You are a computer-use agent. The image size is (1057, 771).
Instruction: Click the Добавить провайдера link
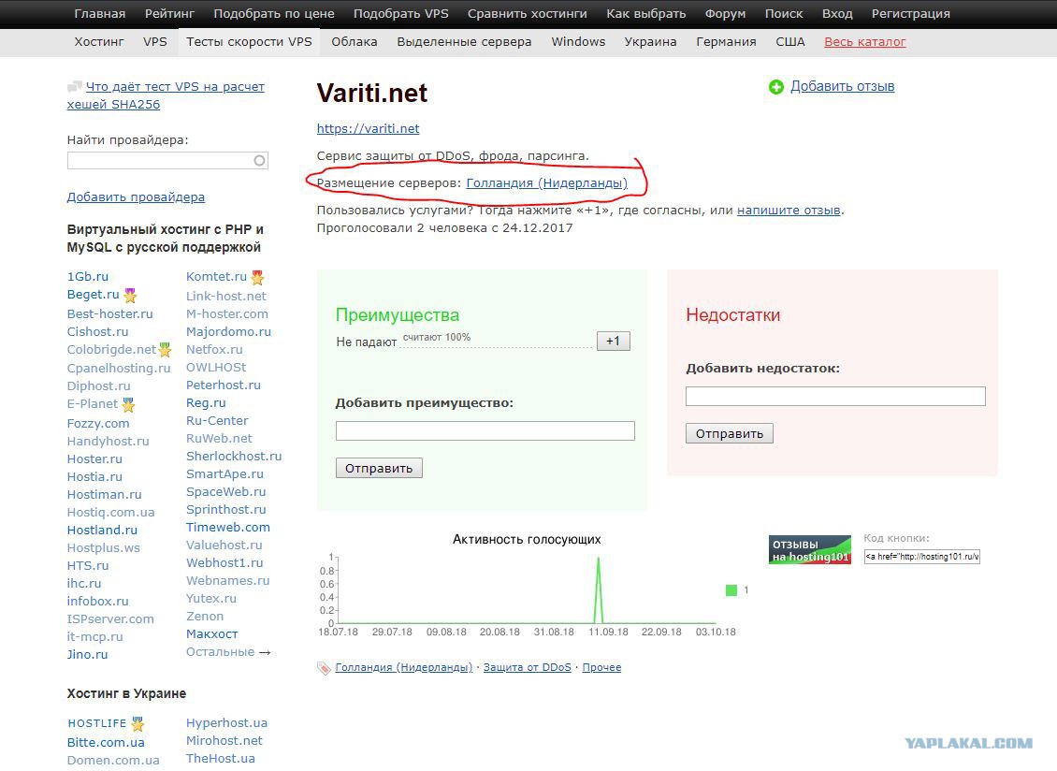pyautogui.click(x=137, y=197)
